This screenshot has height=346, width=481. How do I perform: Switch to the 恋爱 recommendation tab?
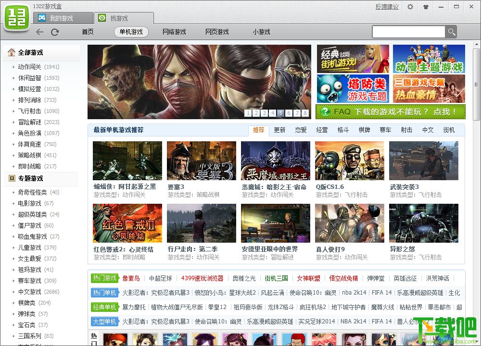click(x=301, y=130)
